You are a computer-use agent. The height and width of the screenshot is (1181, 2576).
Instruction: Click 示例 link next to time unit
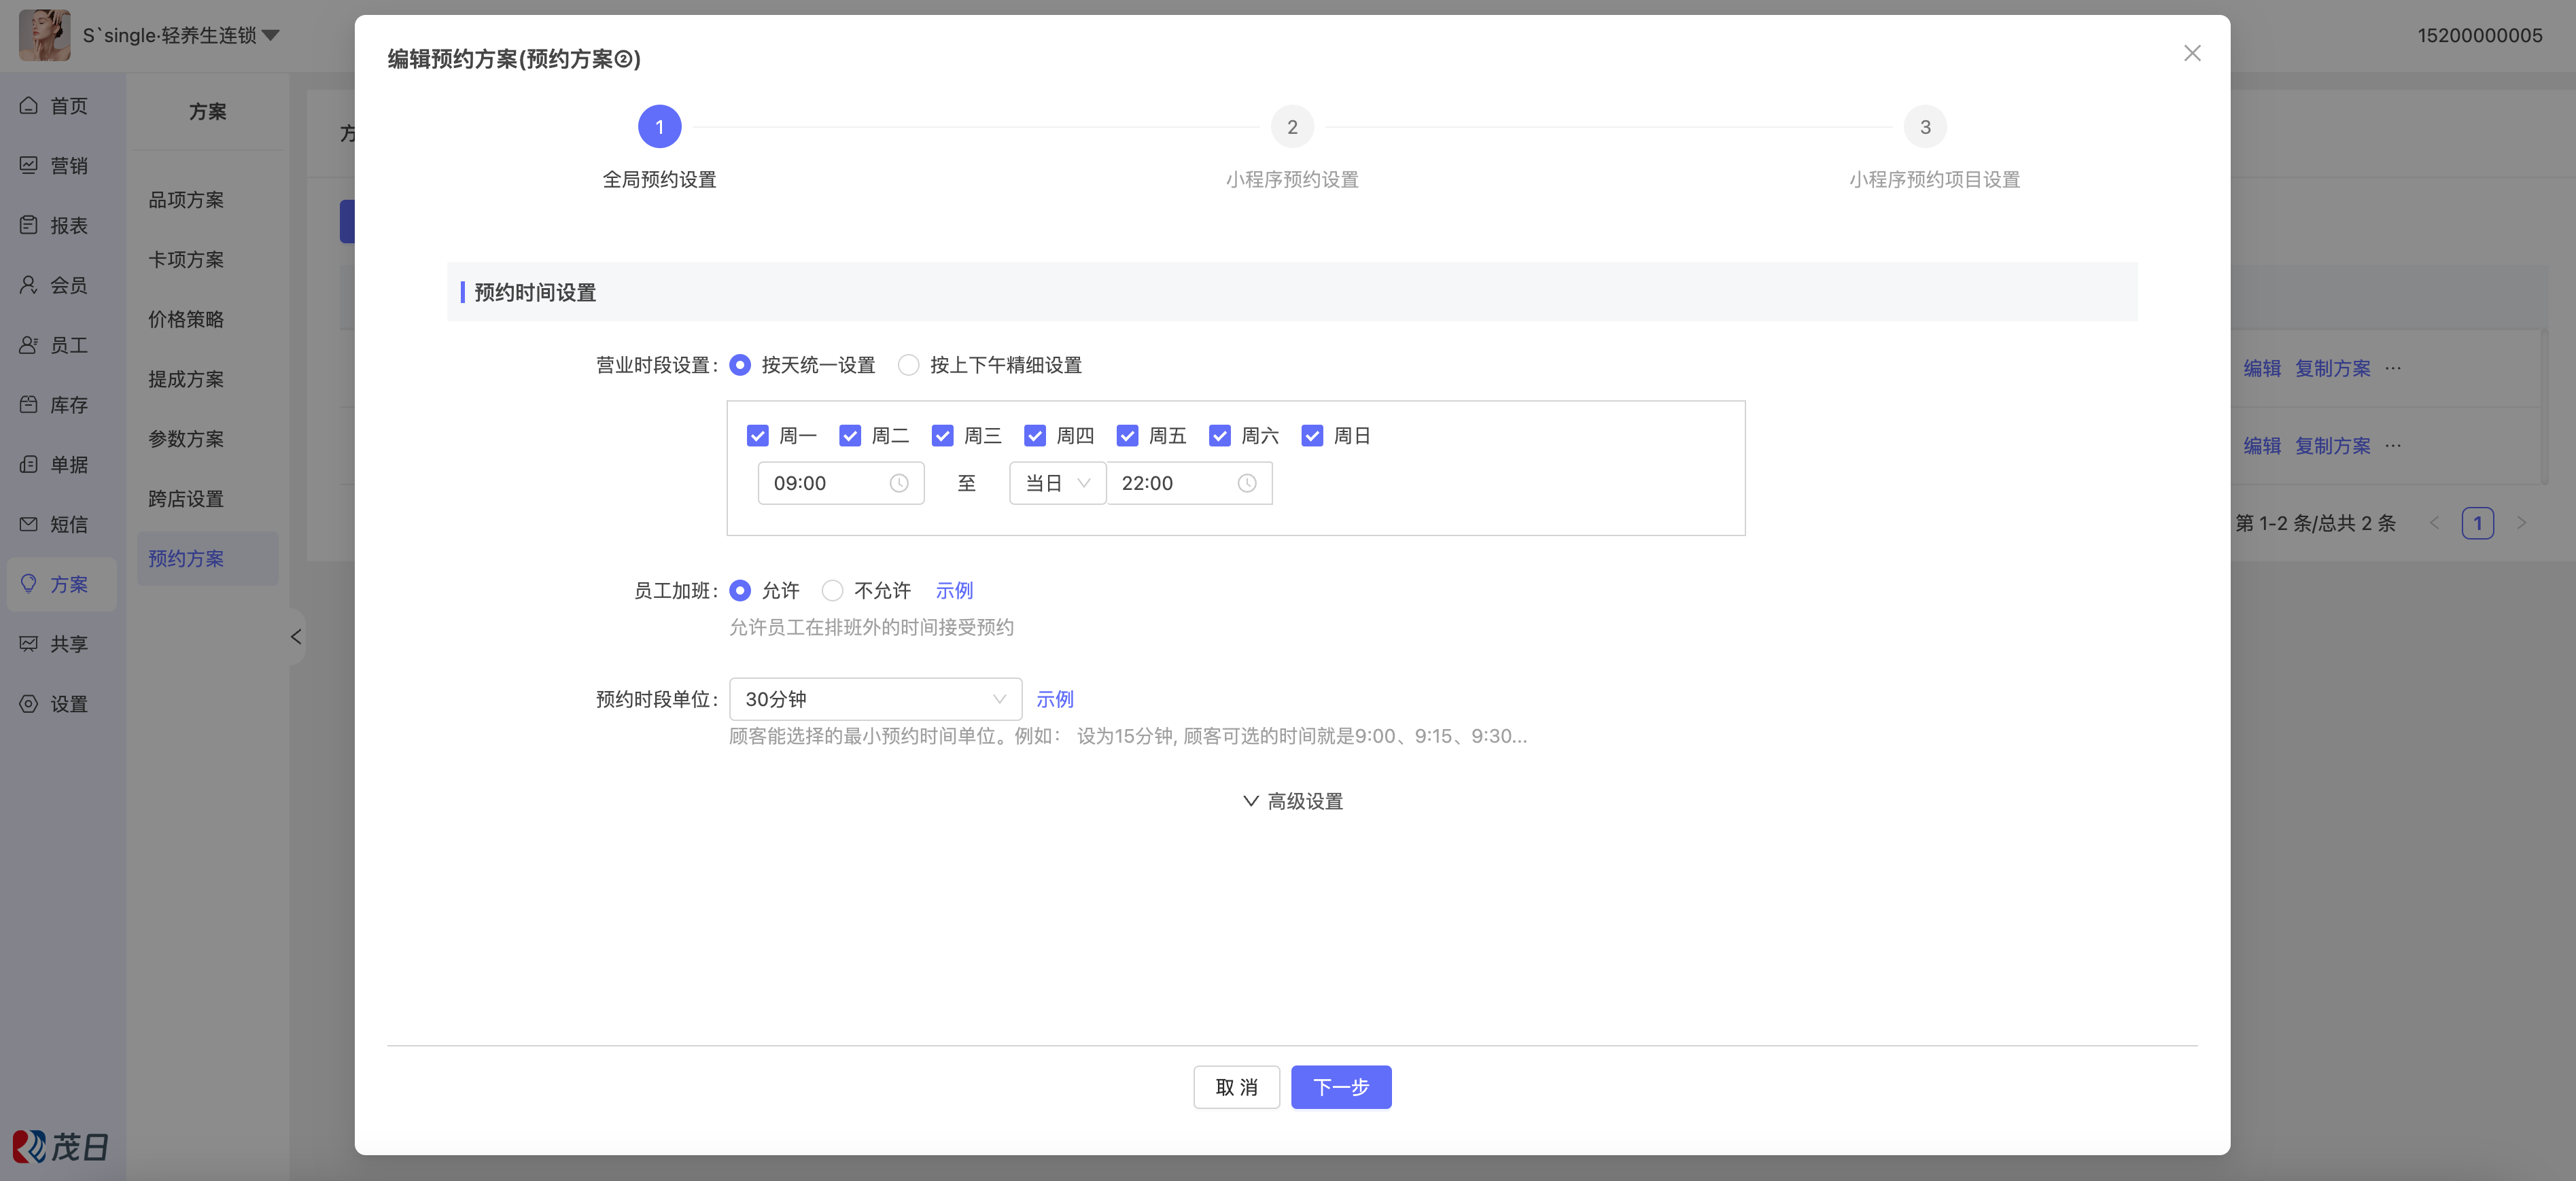[1054, 699]
